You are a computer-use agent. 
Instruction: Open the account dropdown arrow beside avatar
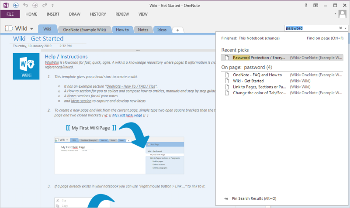click(x=335, y=14)
